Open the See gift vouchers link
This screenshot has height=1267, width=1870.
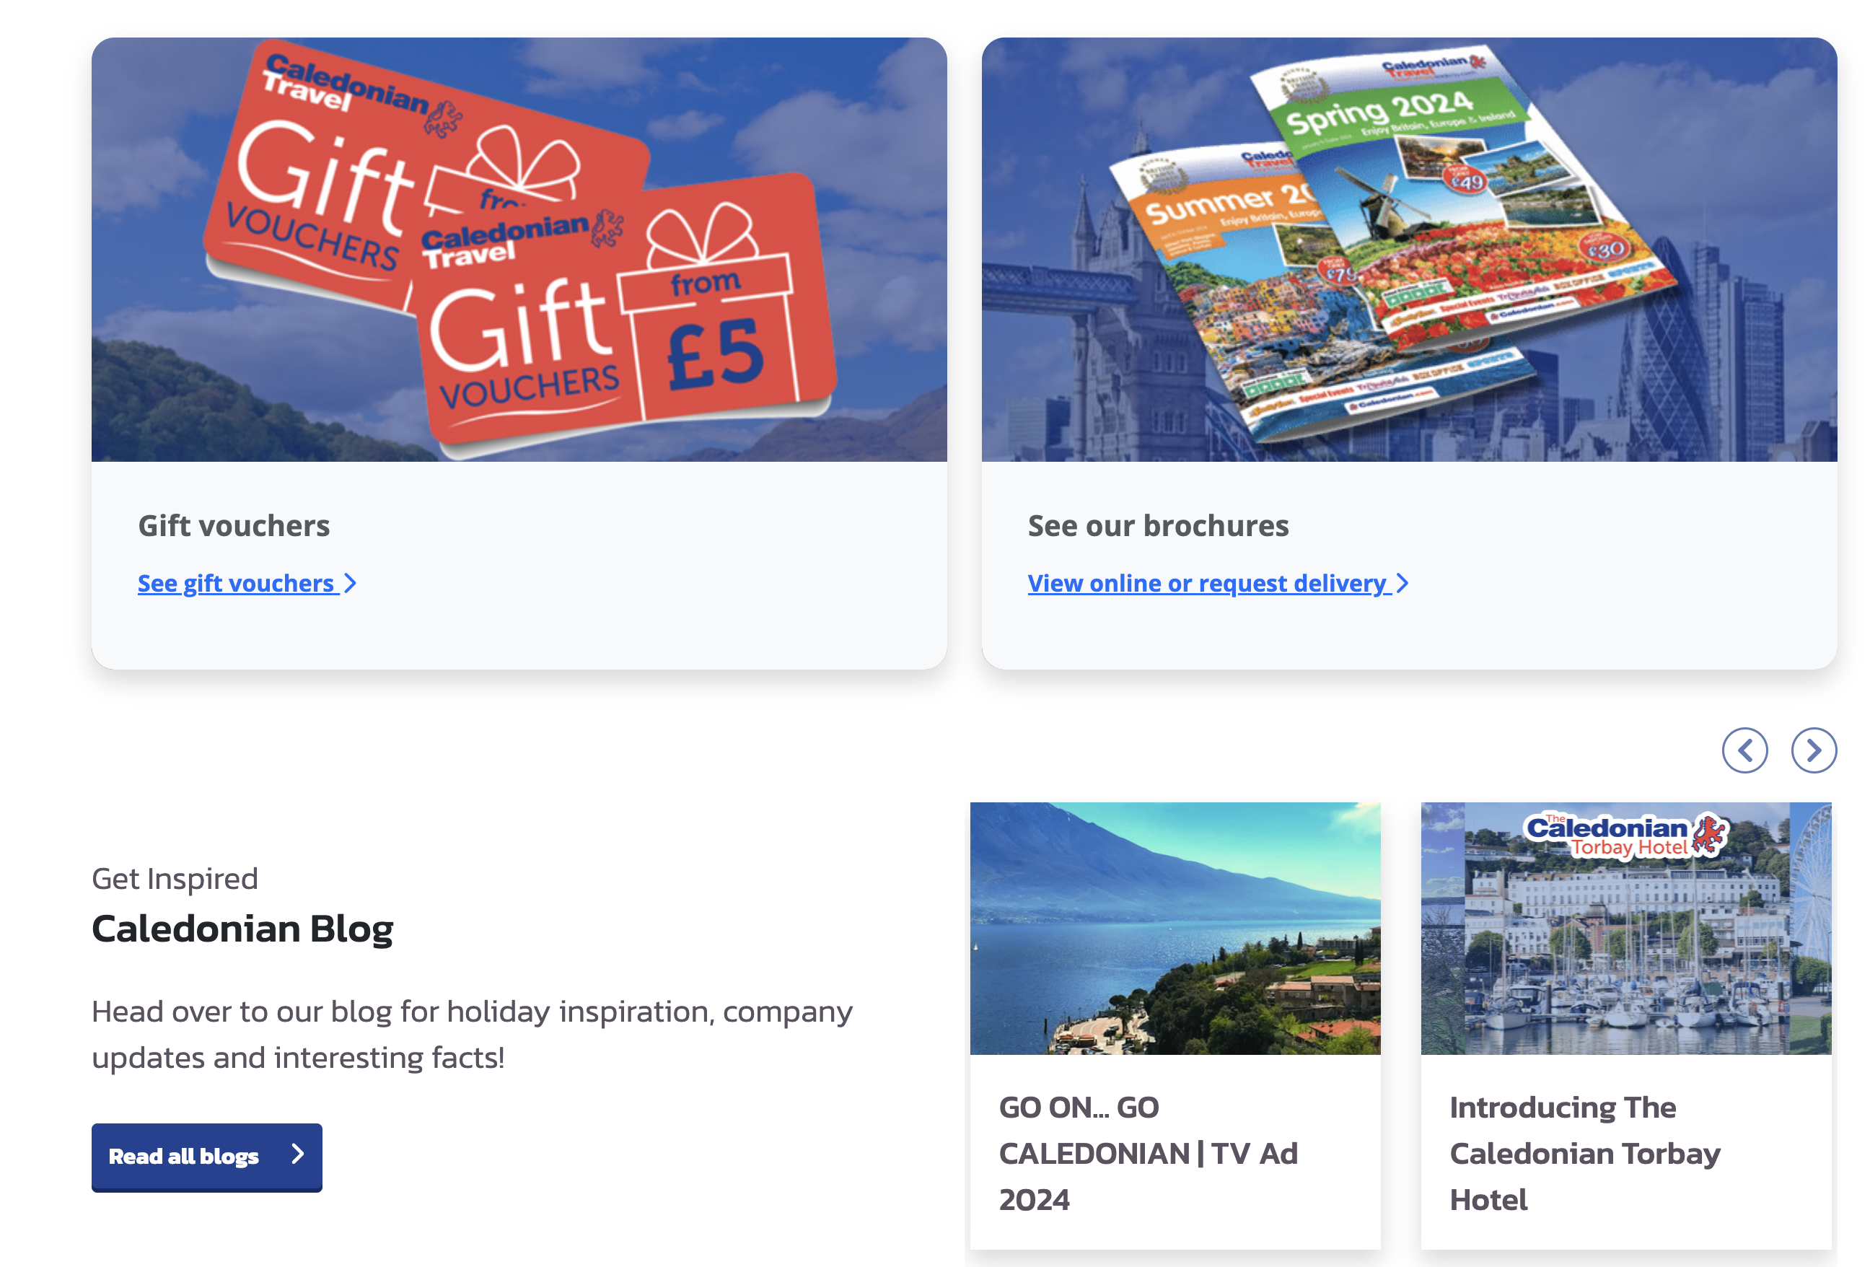(x=236, y=583)
